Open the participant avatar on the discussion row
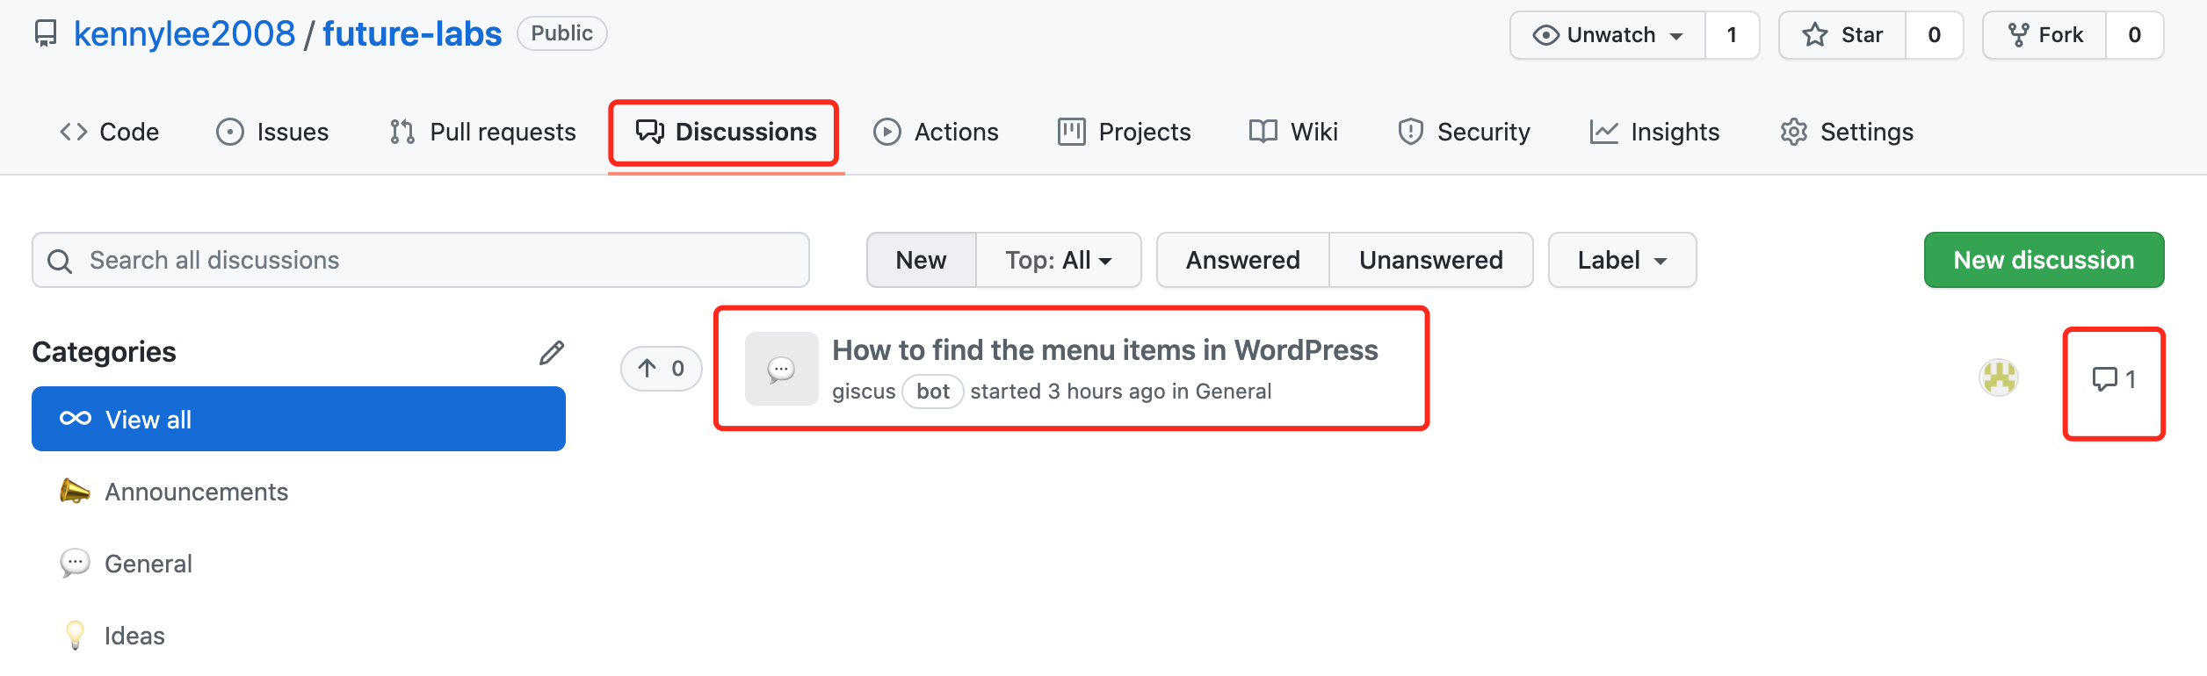 click(1999, 378)
